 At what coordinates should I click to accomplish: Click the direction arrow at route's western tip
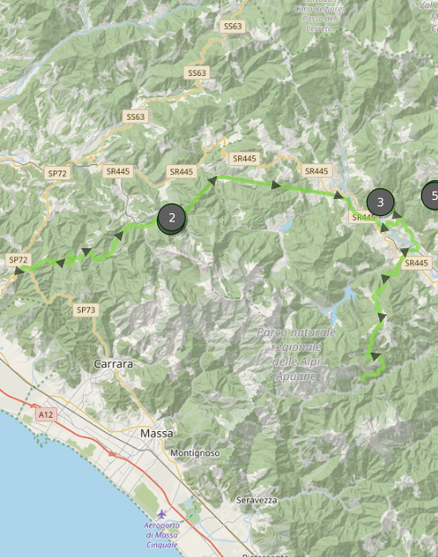(19, 270)
